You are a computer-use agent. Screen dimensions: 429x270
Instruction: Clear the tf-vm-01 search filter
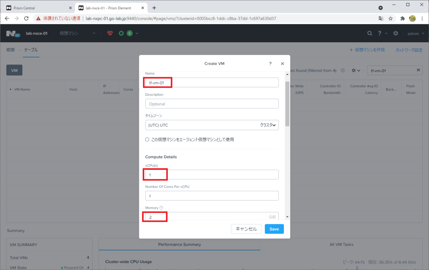point(418,70)
